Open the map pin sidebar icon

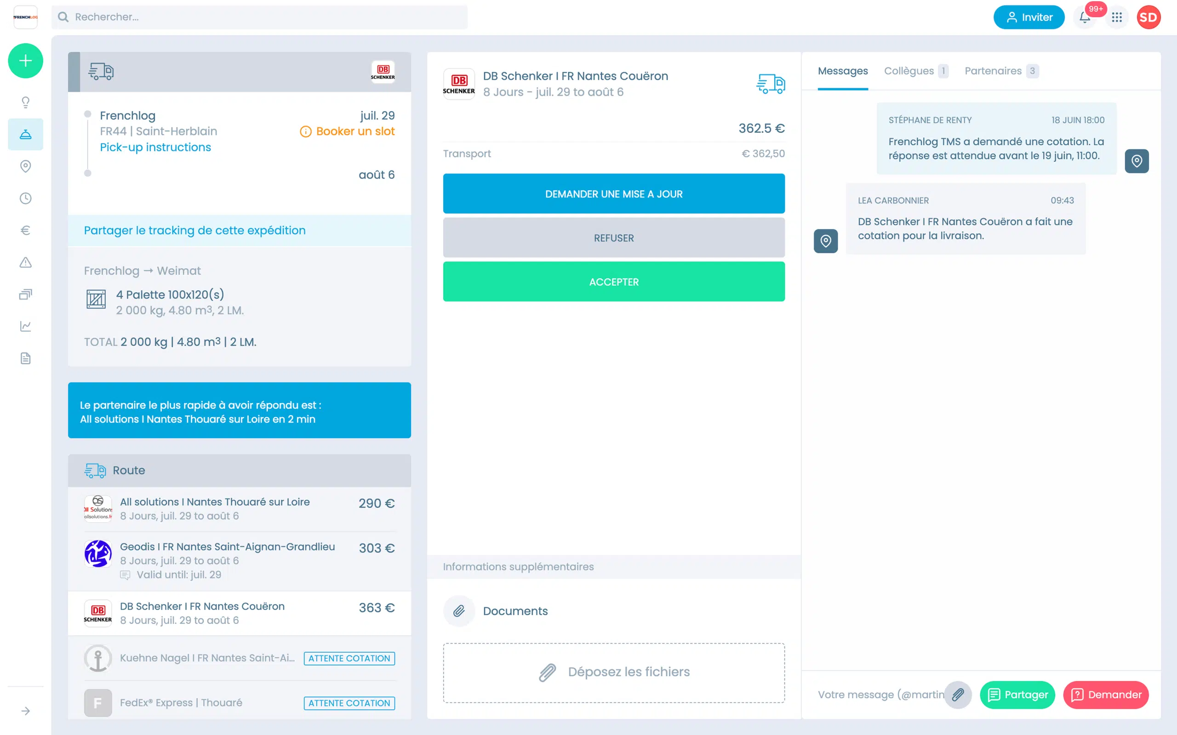pos(25,166)
